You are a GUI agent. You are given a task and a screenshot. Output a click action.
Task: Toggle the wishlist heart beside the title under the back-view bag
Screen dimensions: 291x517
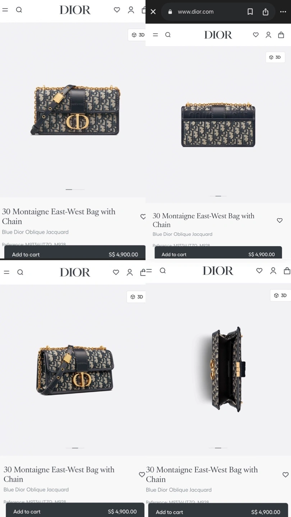[x=280, y=220]
